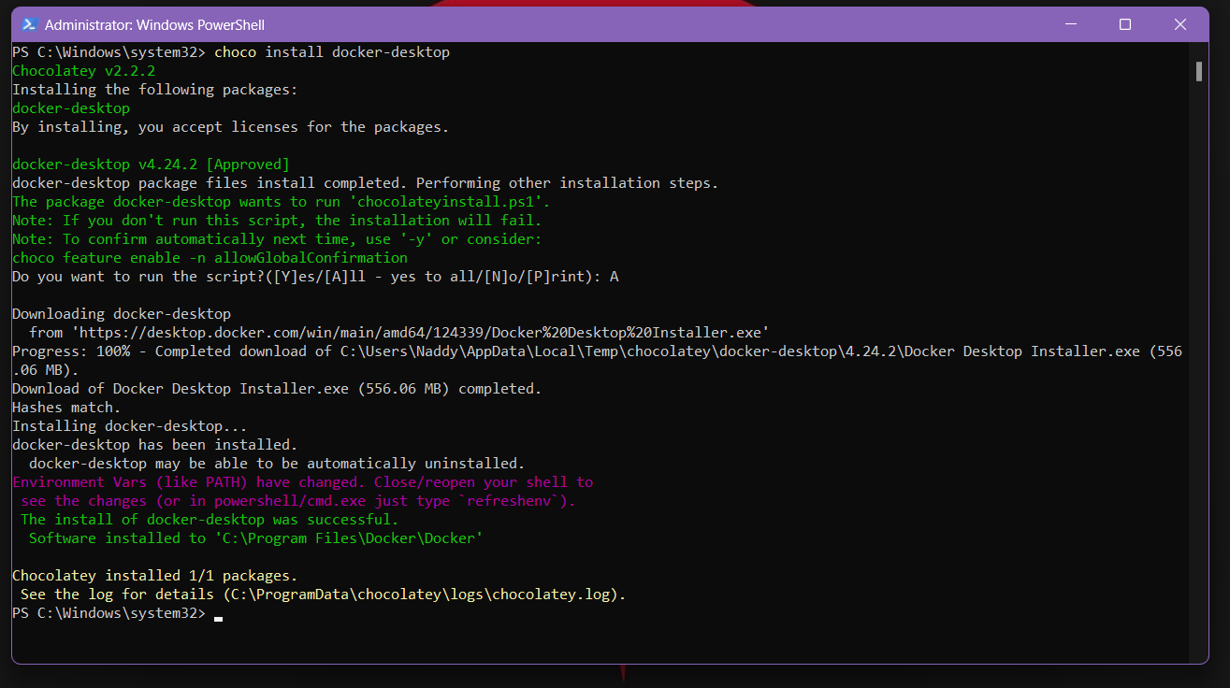Click 'choco feature enable -n allowGlobalConfirmation' line

click(210, 258)
